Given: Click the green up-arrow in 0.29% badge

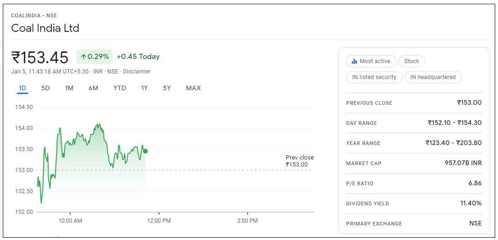Looking at the screenshot, I should 84,57.
